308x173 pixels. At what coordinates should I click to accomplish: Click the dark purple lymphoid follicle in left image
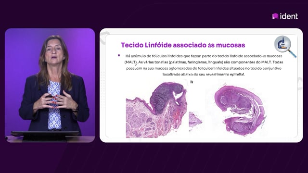pos(166,97)
